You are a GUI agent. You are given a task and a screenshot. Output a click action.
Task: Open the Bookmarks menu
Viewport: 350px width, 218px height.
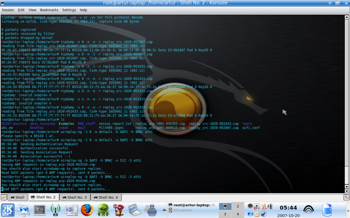click(49, 10)
